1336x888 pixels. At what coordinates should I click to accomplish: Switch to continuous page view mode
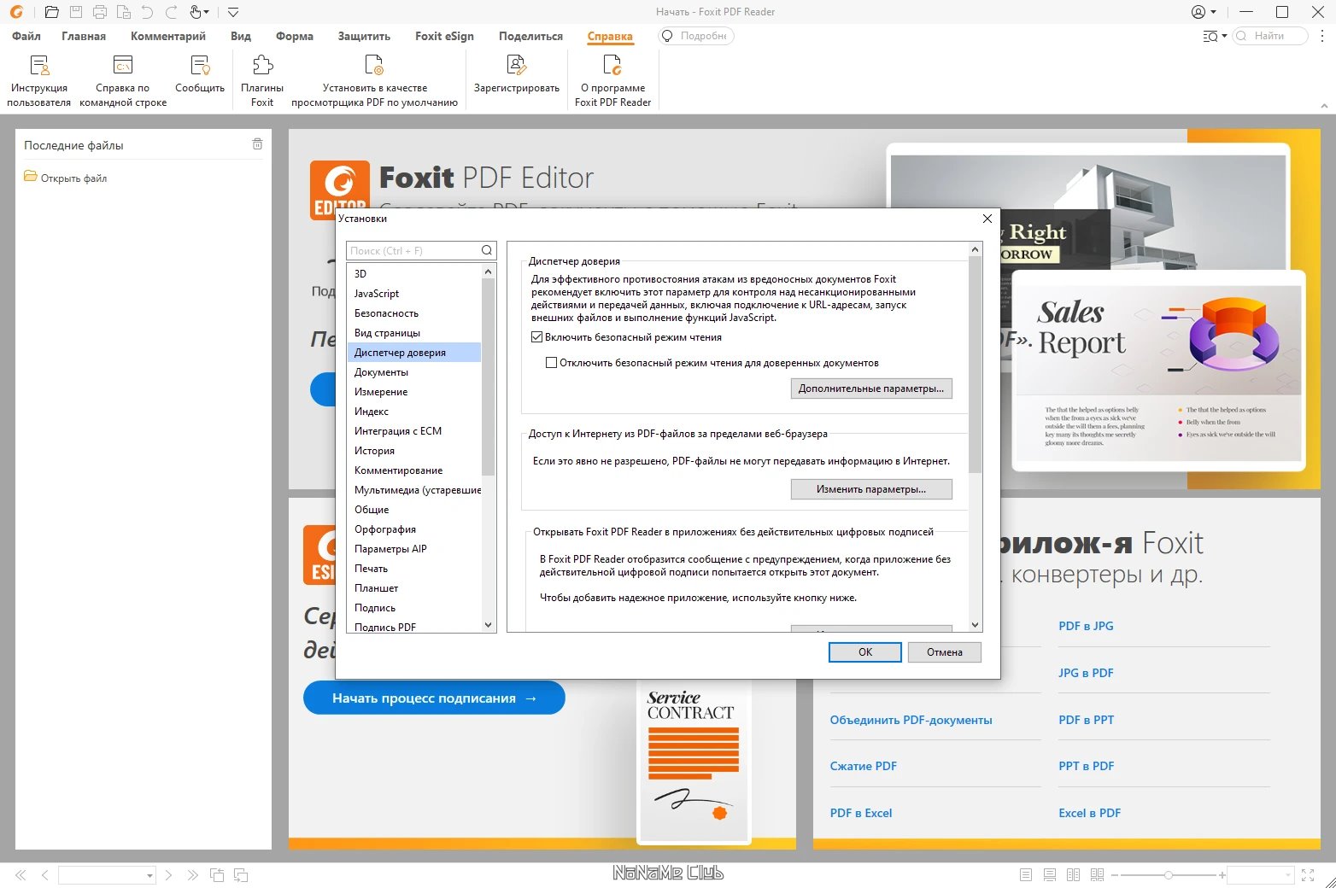[1049, 874]
